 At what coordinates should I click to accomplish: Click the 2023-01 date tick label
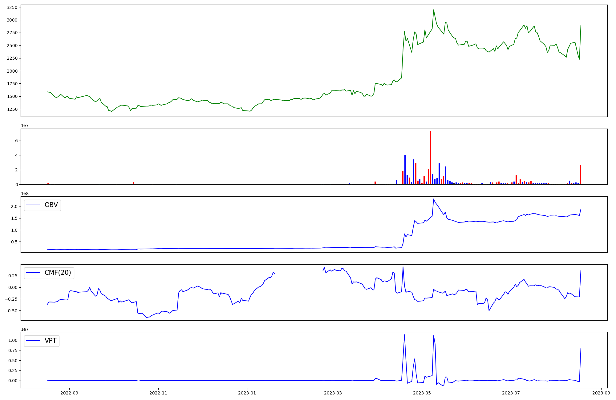[x=247, y=393]
